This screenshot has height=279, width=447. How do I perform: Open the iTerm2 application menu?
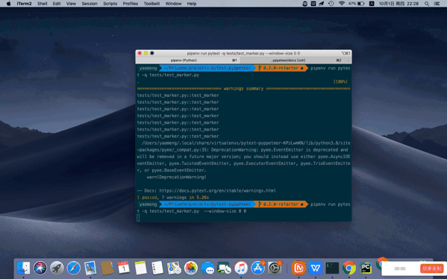[24, 4]
